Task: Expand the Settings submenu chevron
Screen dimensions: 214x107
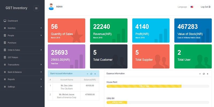Action: pos(41,86)
